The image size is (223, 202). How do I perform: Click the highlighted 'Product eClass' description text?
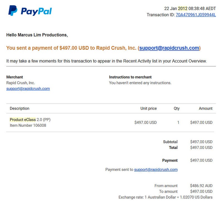click(x=23, y=120)
